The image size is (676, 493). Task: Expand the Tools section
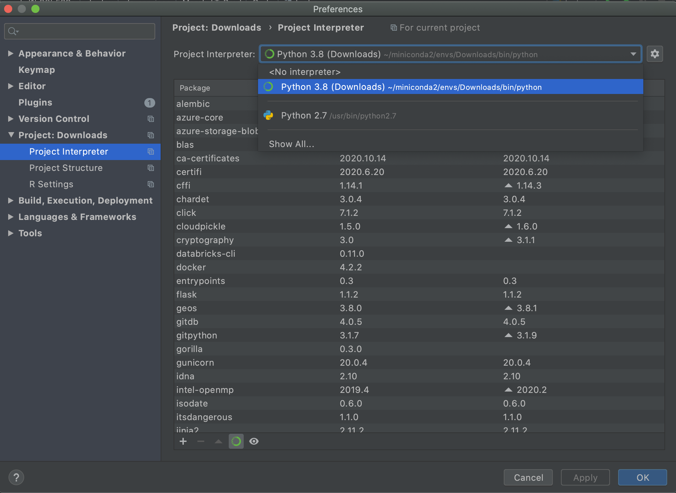click(x=11, y=233)
